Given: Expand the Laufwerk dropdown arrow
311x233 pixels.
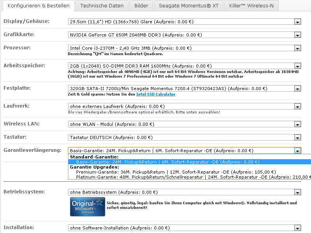Looking at the screenshot, I should tap(297, 106).
